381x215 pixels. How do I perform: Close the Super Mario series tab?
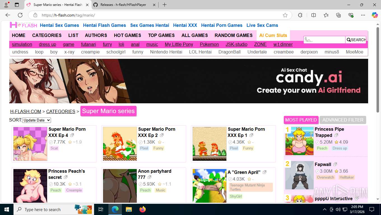[x=87, y=5]
